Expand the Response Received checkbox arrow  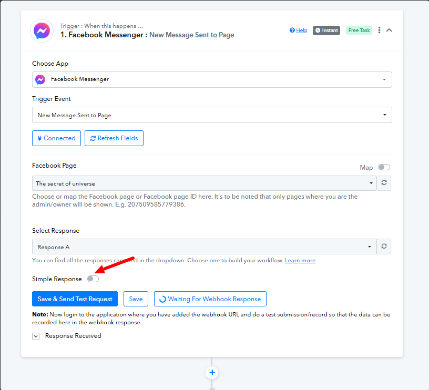click(36, 336)
